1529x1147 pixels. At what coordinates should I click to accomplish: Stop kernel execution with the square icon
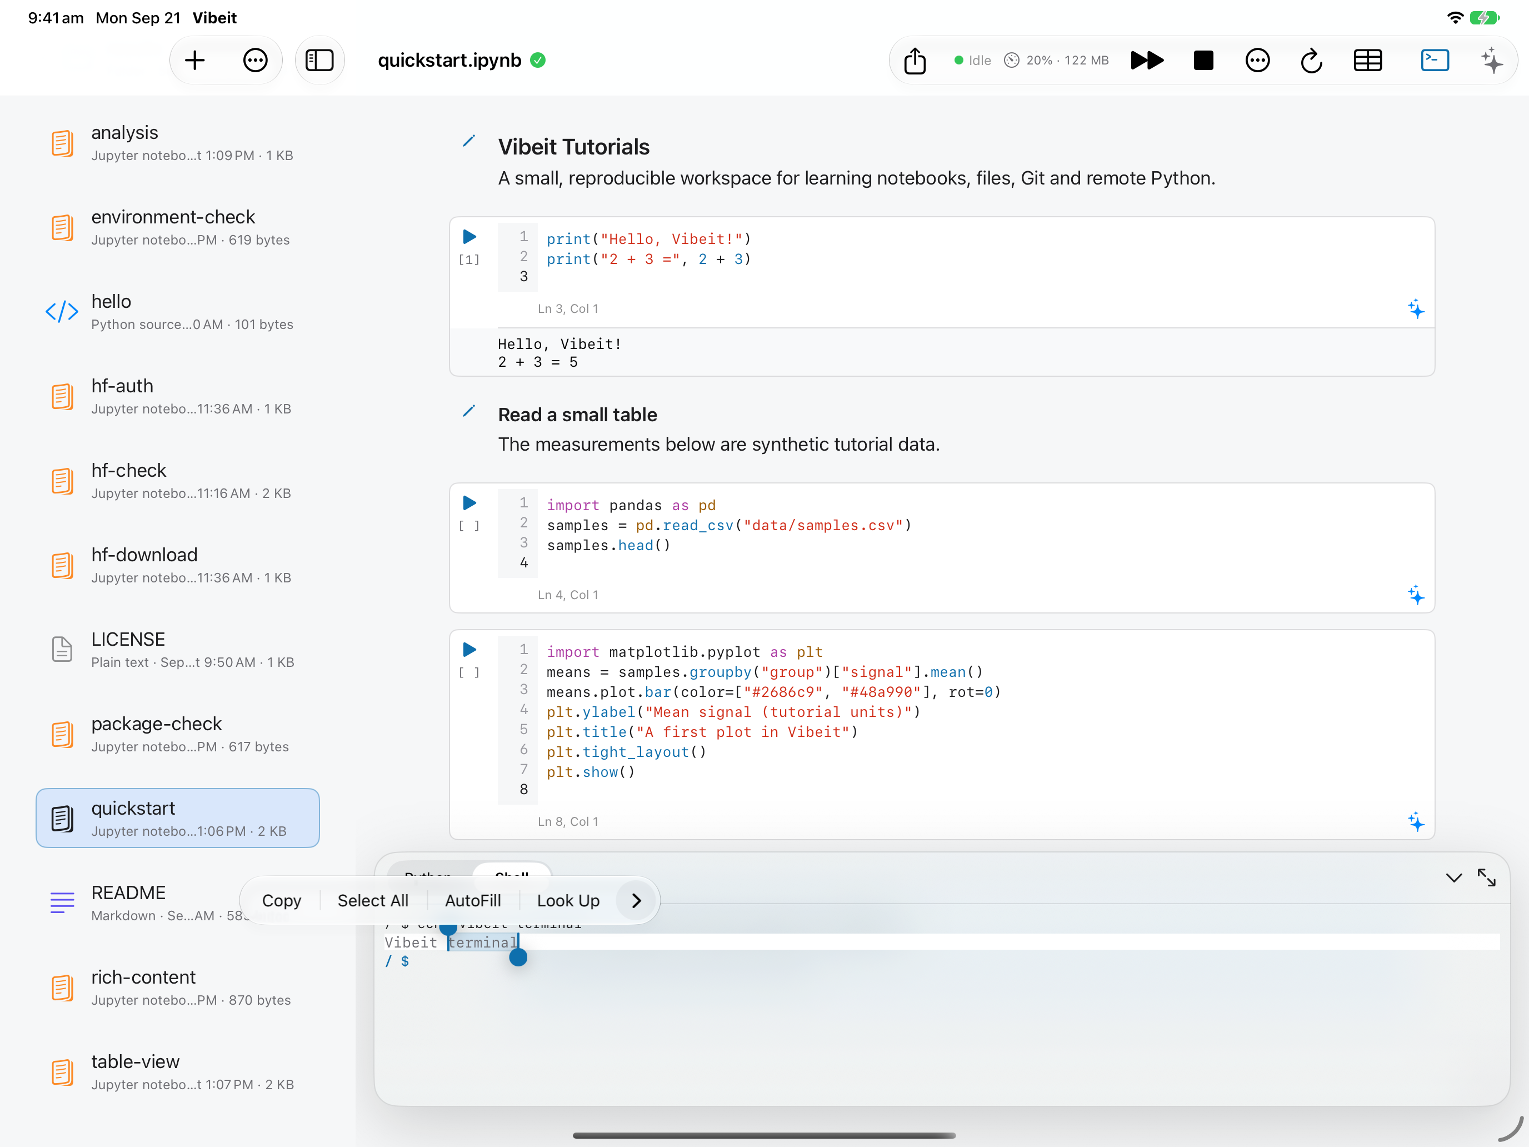pos(1203,61)
